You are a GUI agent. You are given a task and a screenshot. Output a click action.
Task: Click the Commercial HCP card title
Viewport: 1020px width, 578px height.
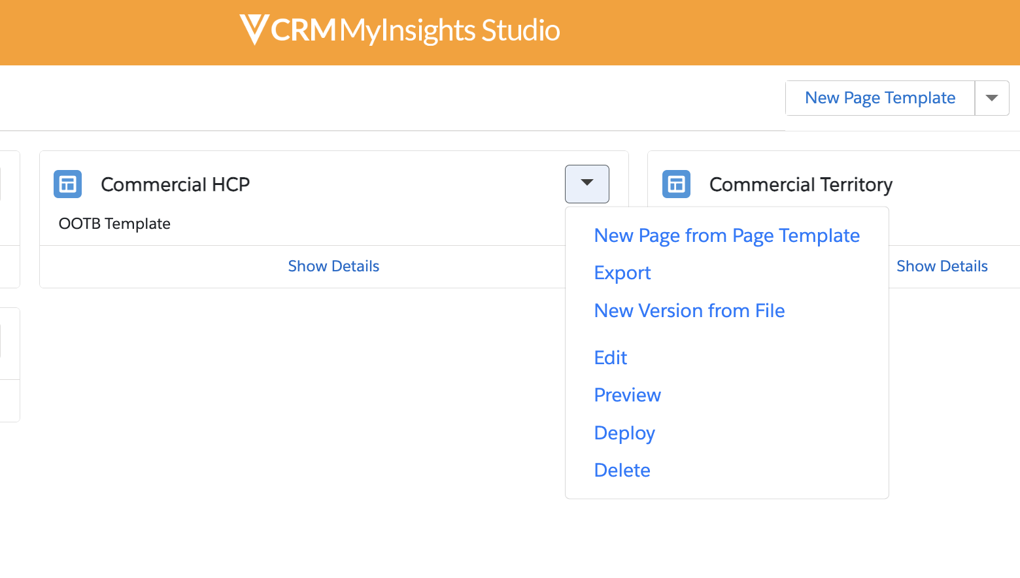175,184
